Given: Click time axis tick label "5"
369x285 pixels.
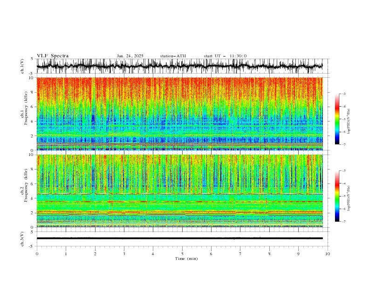Looking at the screenshot, I should pyautogui.click(x=182, y=254).
